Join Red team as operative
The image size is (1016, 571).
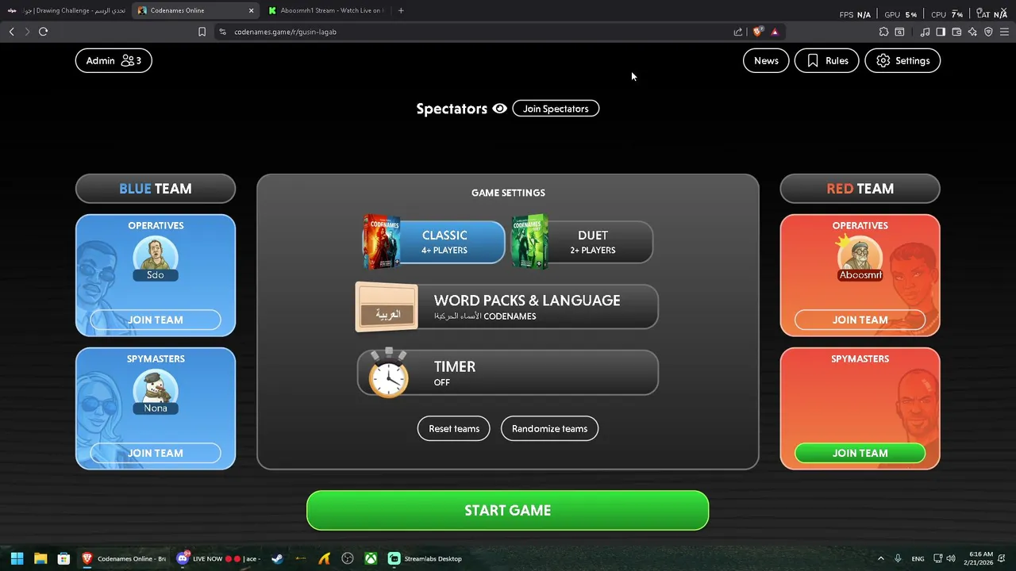click(x=860, y=320)
